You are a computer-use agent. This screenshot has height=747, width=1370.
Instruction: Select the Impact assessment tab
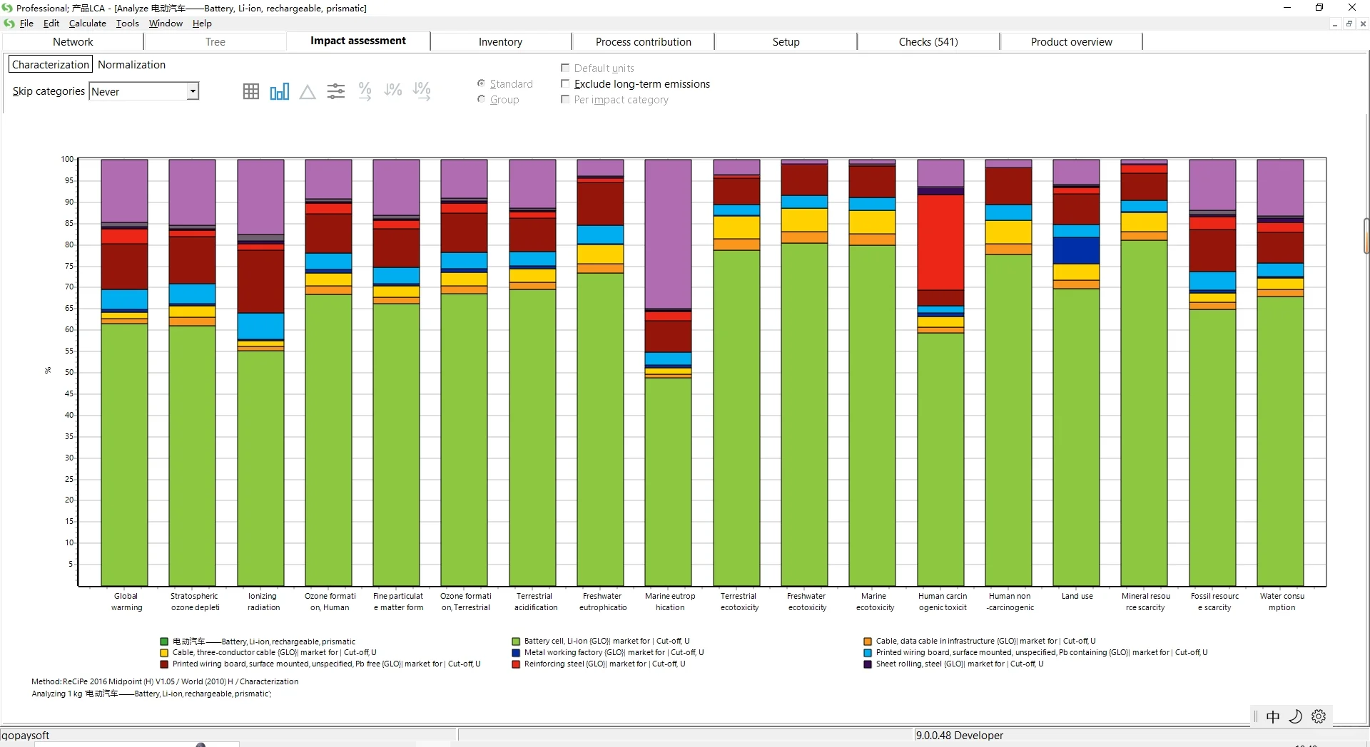point(358,41)
